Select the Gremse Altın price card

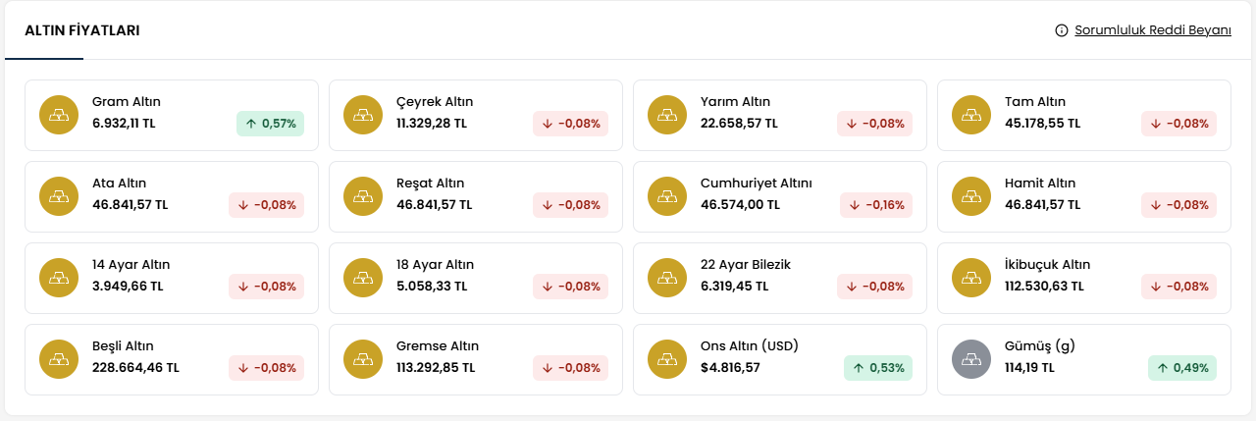(476, 359)
